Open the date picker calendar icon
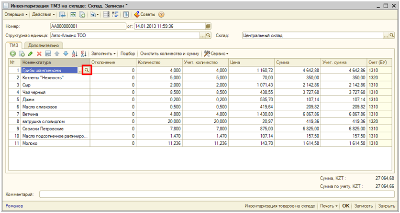 (208, 26)
